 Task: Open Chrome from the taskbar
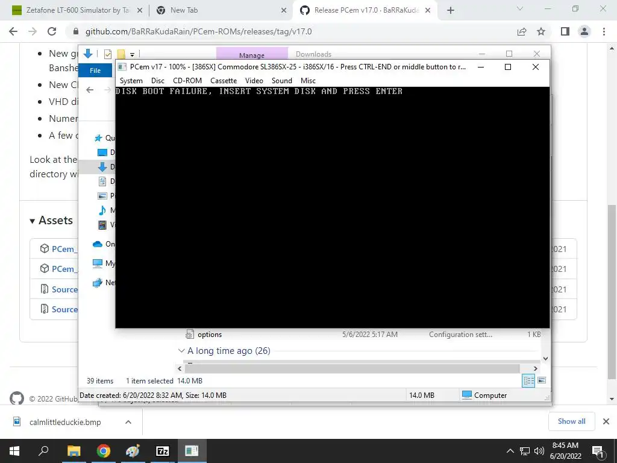click(x=103, y=451)
